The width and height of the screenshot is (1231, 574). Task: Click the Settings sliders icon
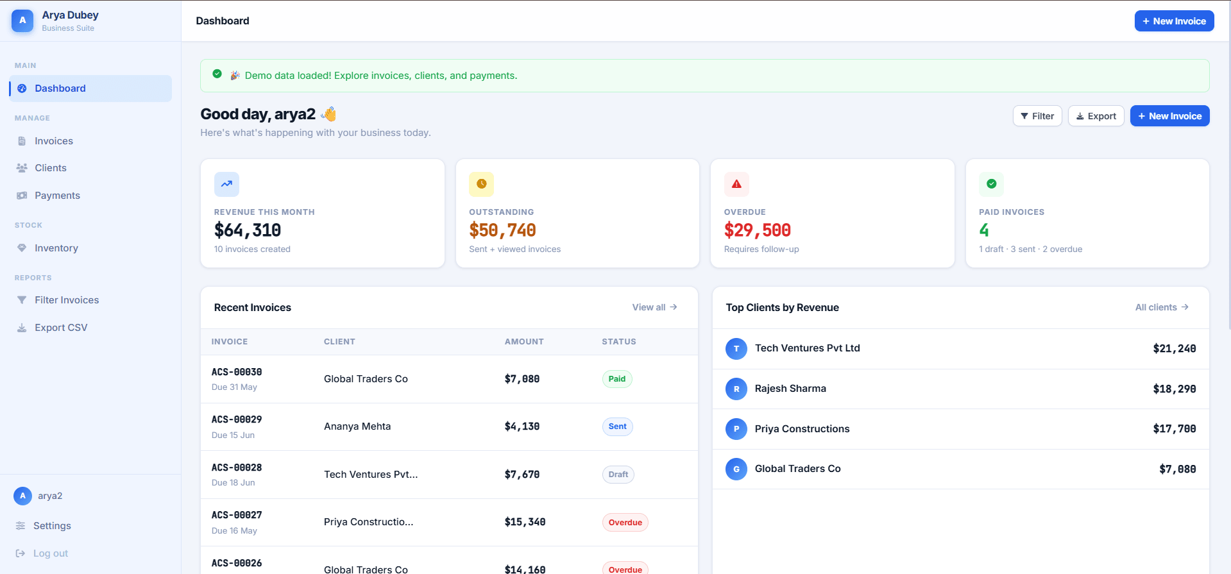[x=21, y=526]
